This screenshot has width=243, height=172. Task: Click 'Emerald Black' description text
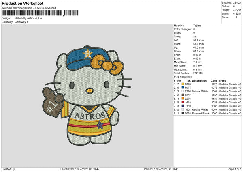click(x=200, y=114)
